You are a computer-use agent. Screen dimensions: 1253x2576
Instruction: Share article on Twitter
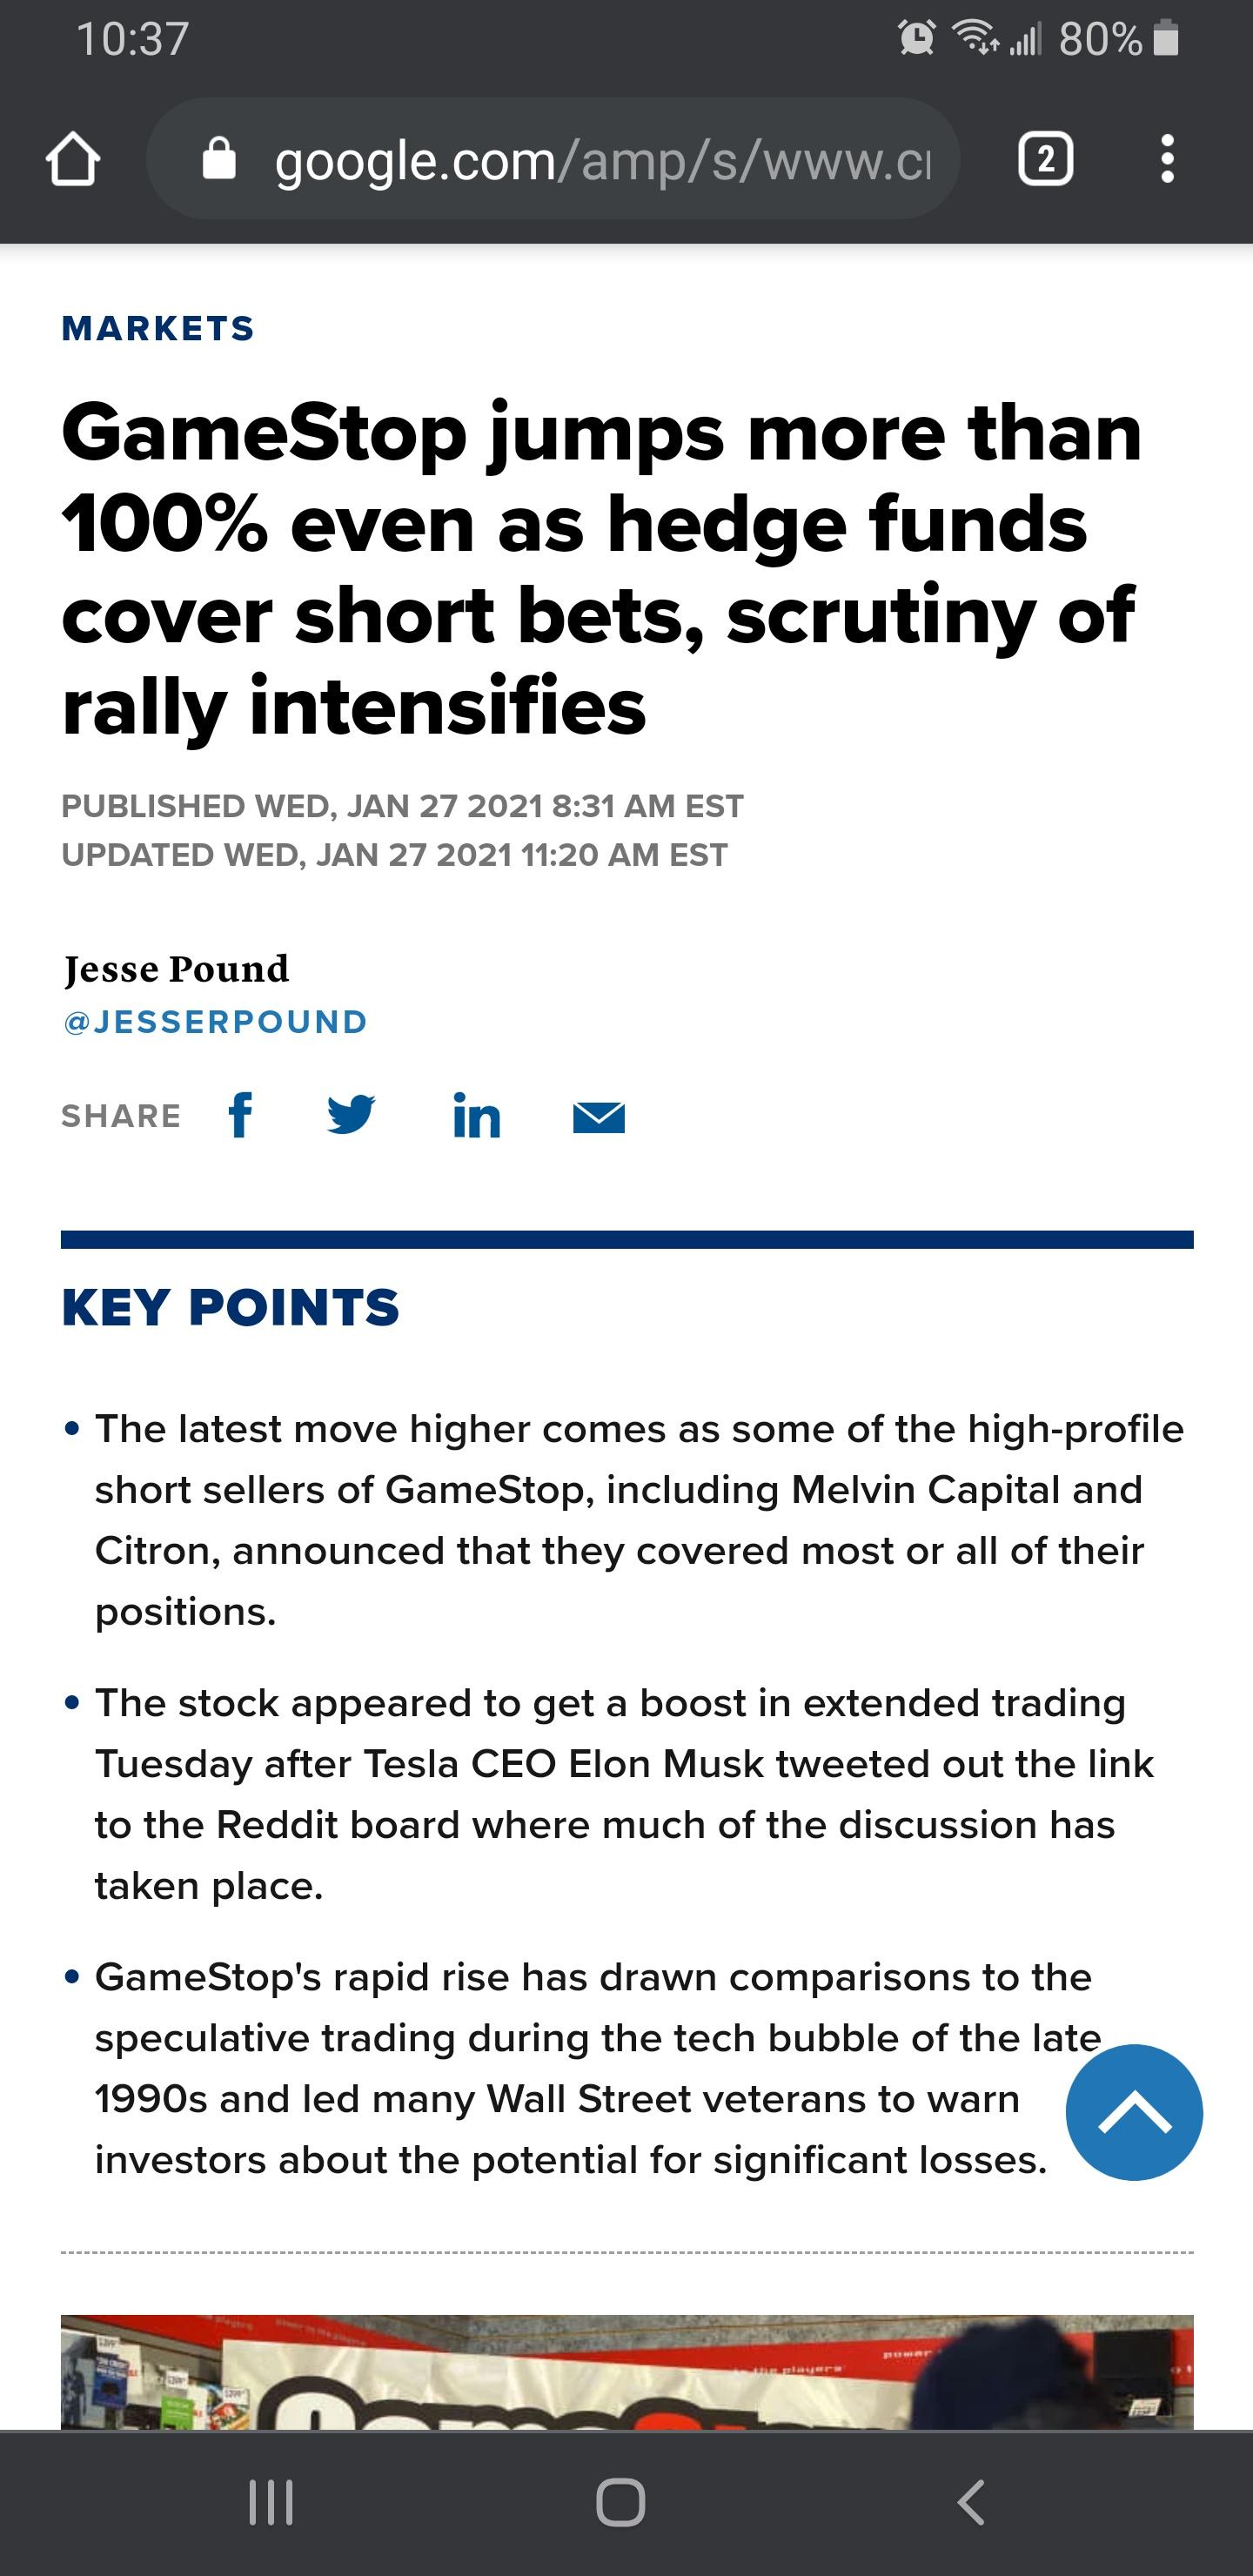pyautogui.click(x=351, y=1115)
